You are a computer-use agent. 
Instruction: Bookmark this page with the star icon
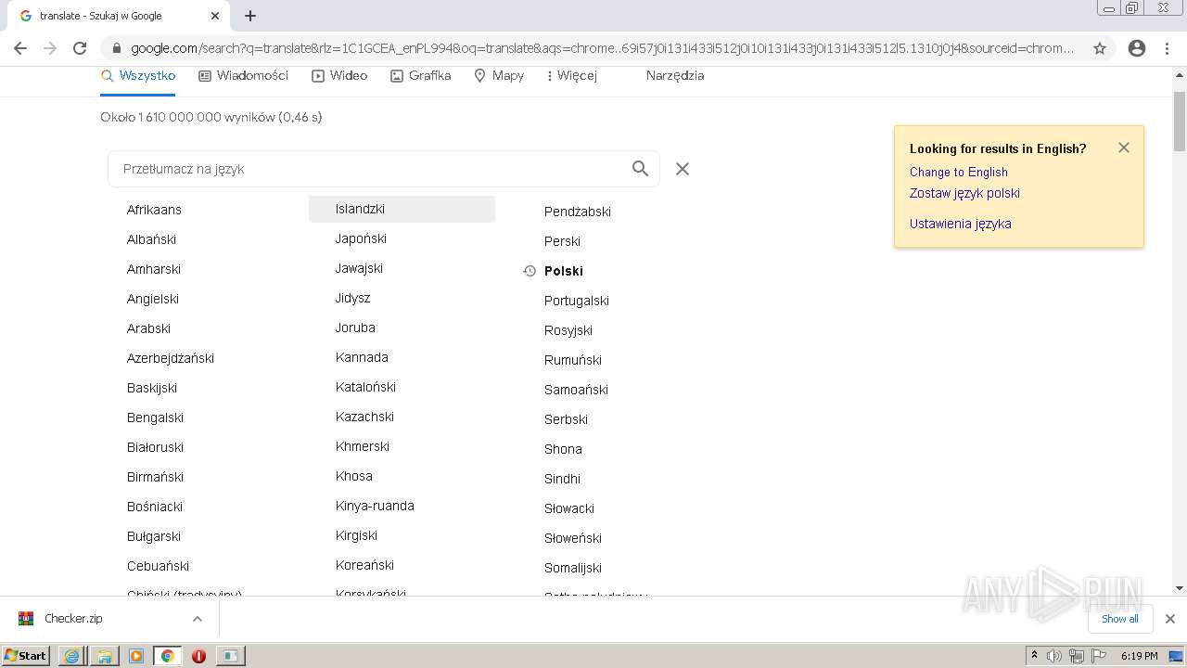click(x=1100, y=48)
